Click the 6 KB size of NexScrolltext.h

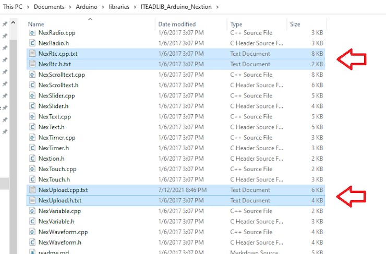point(317,85)
